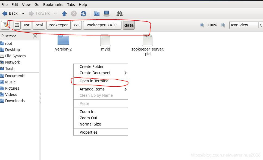
Task: Open the Search binoculars icon
Action: click(120, 13)
